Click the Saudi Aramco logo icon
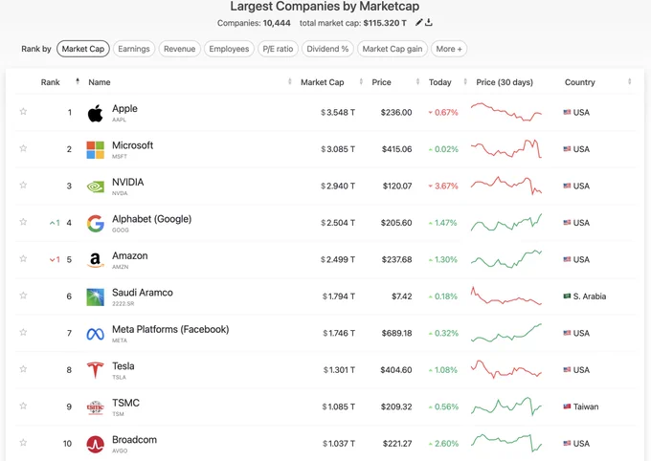The width and height of the screenshot is (651, 461). pyautogui.click(x=95, y=297)
